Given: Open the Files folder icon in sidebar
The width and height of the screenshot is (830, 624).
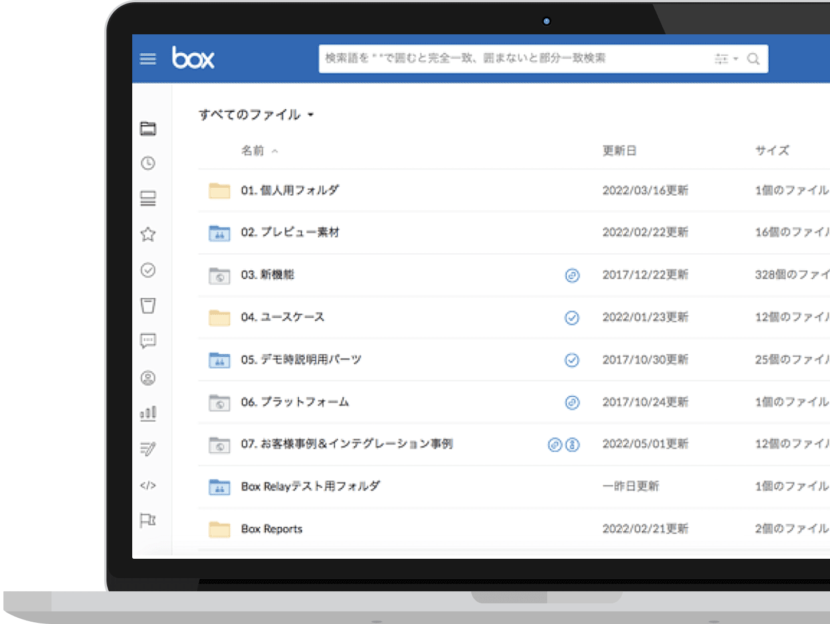Looking at the screenshot, I should click(148, 129).
